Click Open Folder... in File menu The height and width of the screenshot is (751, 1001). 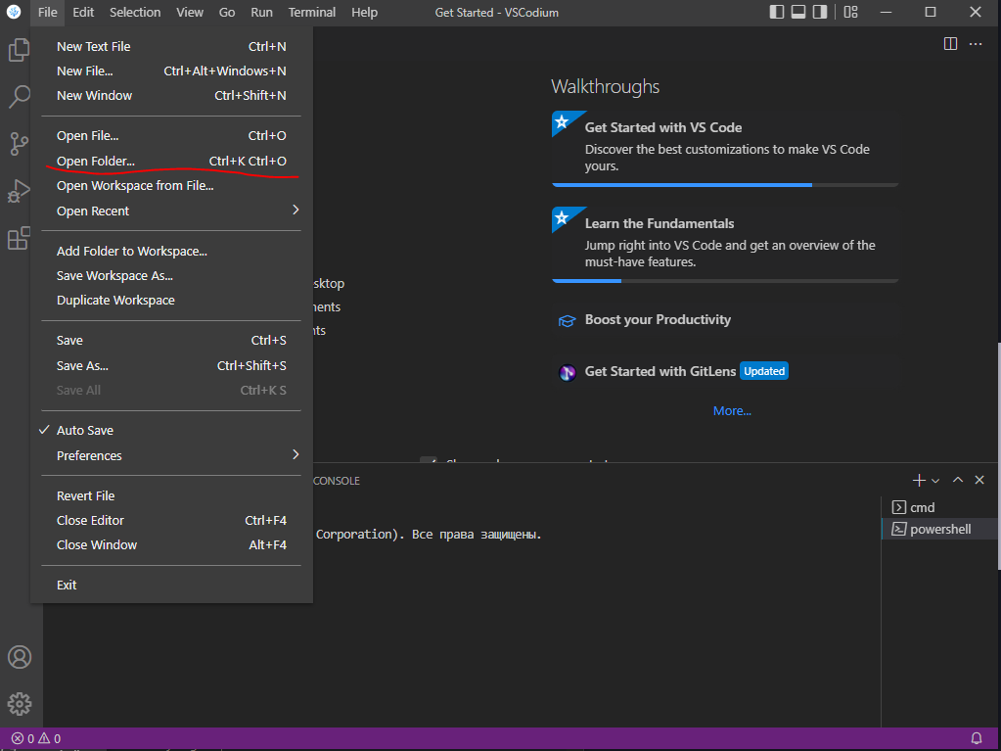tap(171, 161)
